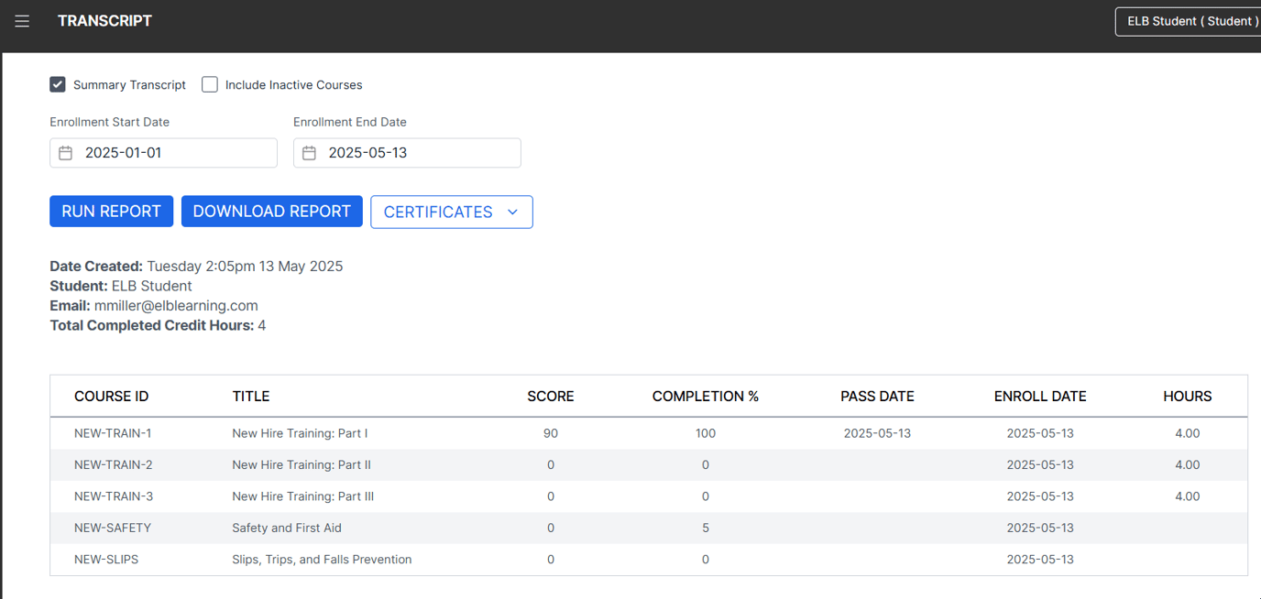
Task: Click the Enrollment Start Date calendar icon
Action: [65, 152]
